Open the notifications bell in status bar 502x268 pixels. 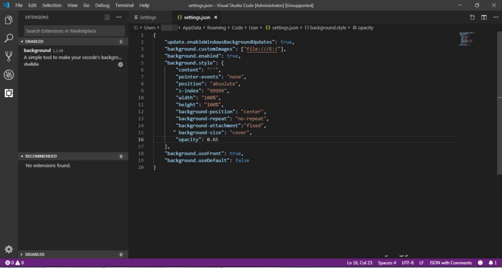click(491, 262)
